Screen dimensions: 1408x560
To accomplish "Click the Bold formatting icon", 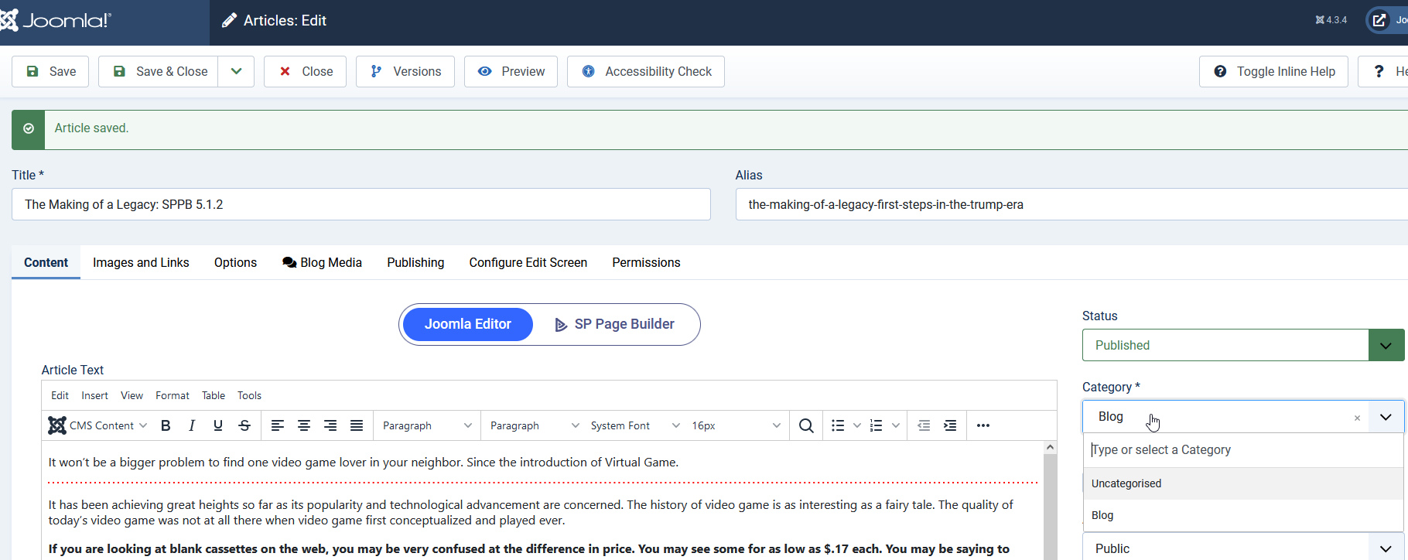I will pos(166,425).
